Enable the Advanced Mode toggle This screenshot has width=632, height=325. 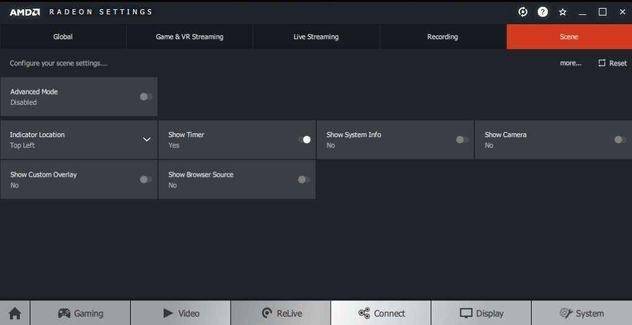[146, 97]
